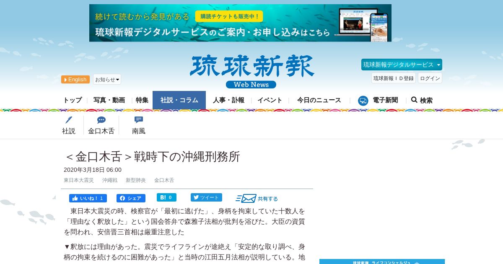Click the ログイン button
The height and width of the screenshot is (264, 503).
[x=430, y=78]
